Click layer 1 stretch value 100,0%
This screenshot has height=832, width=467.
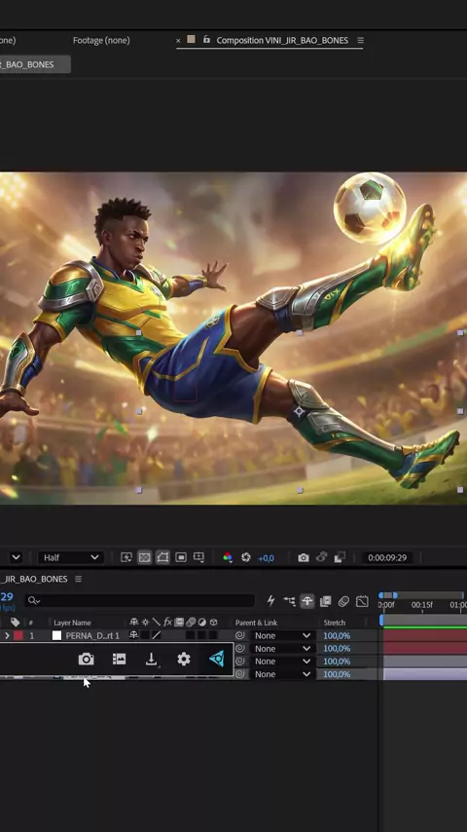[x=338, y=635]
